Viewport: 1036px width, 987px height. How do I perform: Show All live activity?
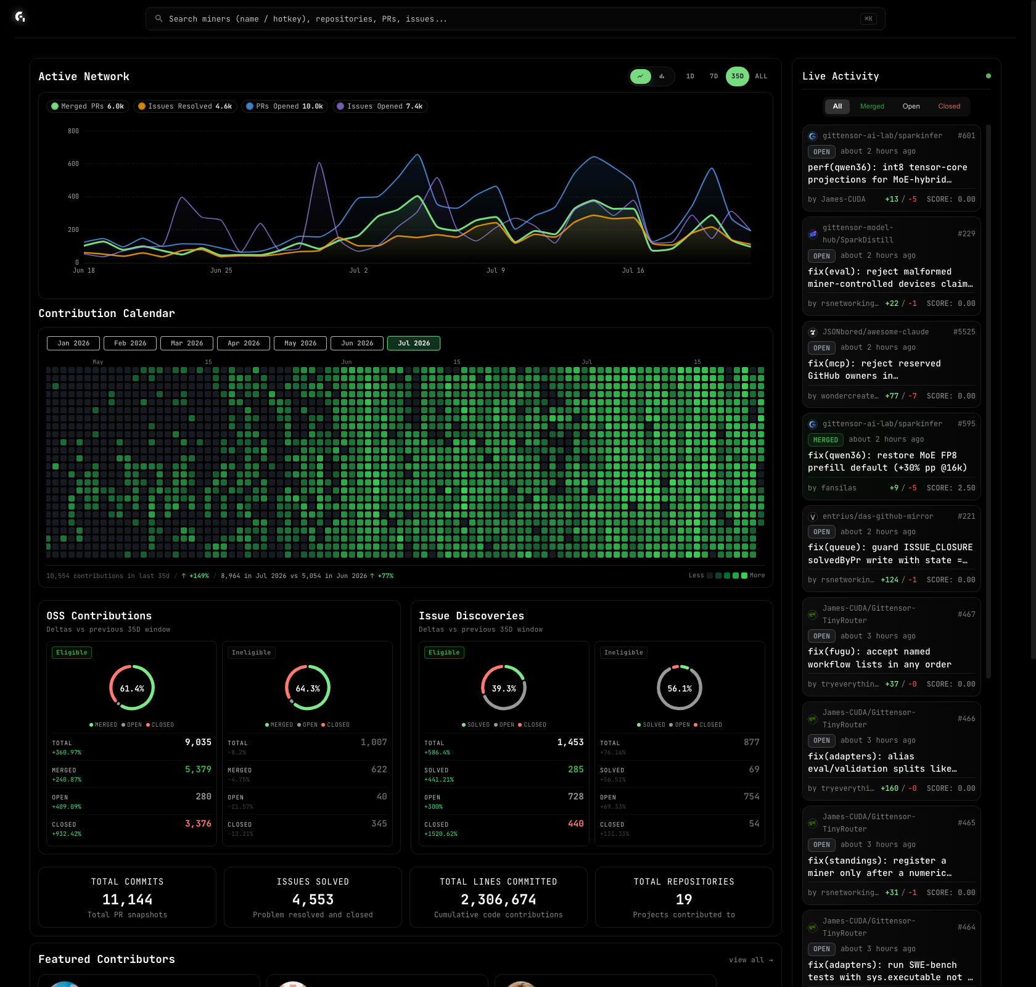tap(837, 106)
